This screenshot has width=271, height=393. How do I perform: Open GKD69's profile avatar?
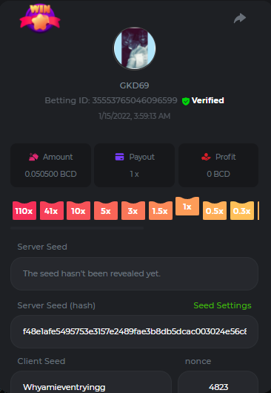coord(134,48)
